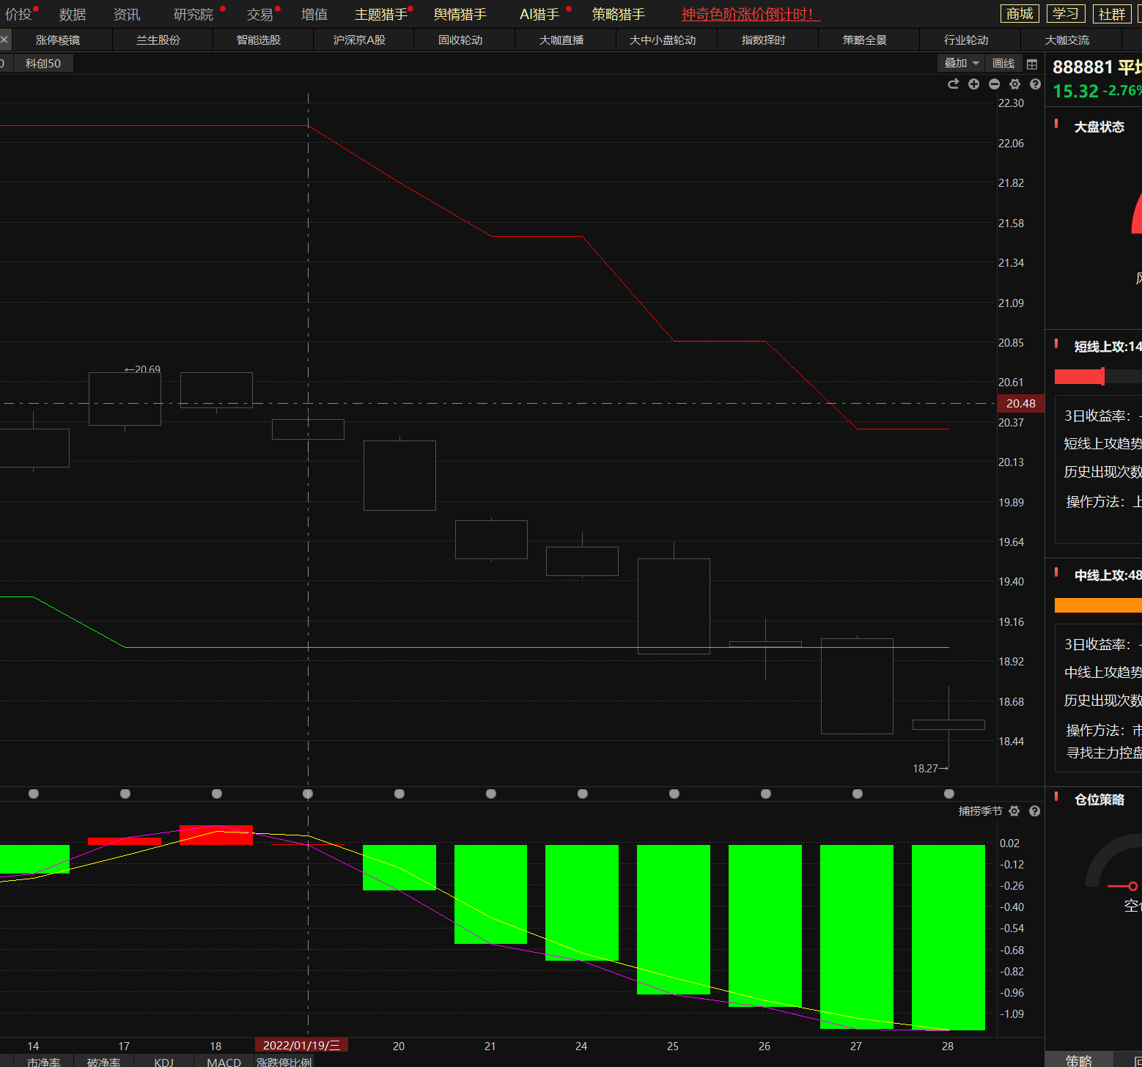This screenshot has width=1142, height=1067.
Task: Click the 神奇色阶涨价倒计时 promo link
Action: tap(747, 15)
